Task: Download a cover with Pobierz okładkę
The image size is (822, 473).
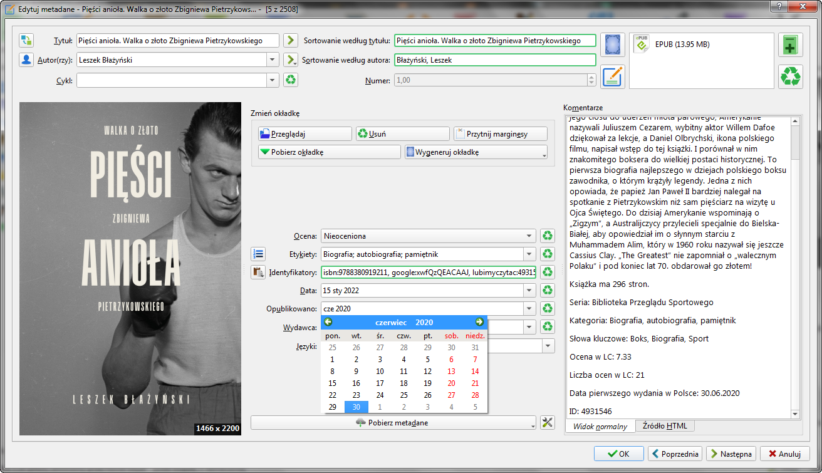Action: 330,152
